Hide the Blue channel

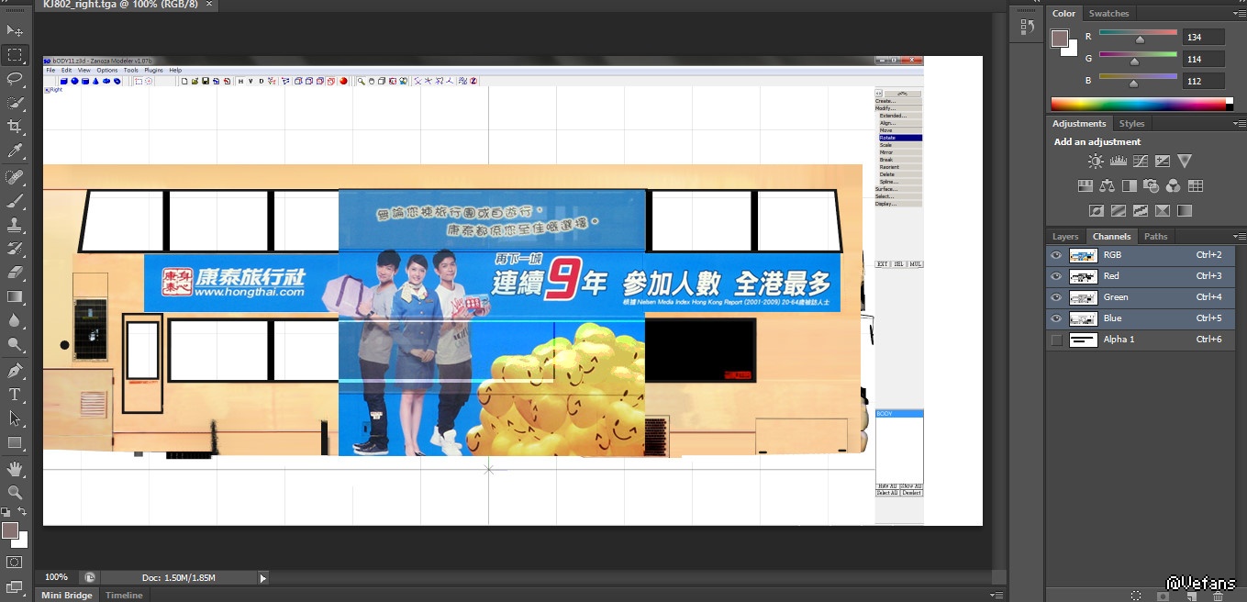[x=1056, y=318]
